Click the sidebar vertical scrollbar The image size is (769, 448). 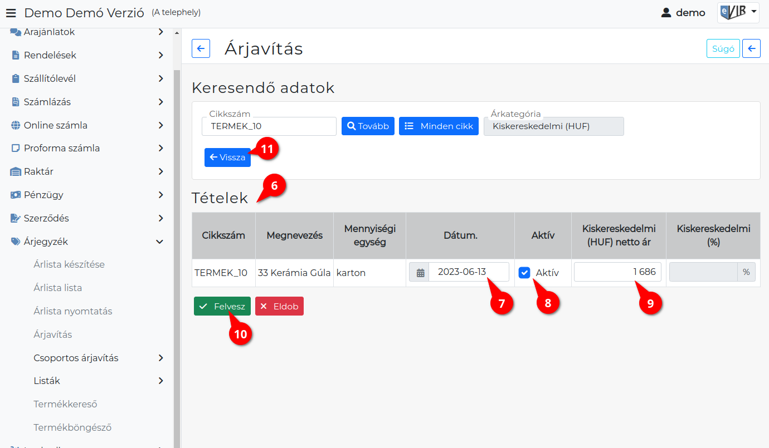click(x=177, y=250)
